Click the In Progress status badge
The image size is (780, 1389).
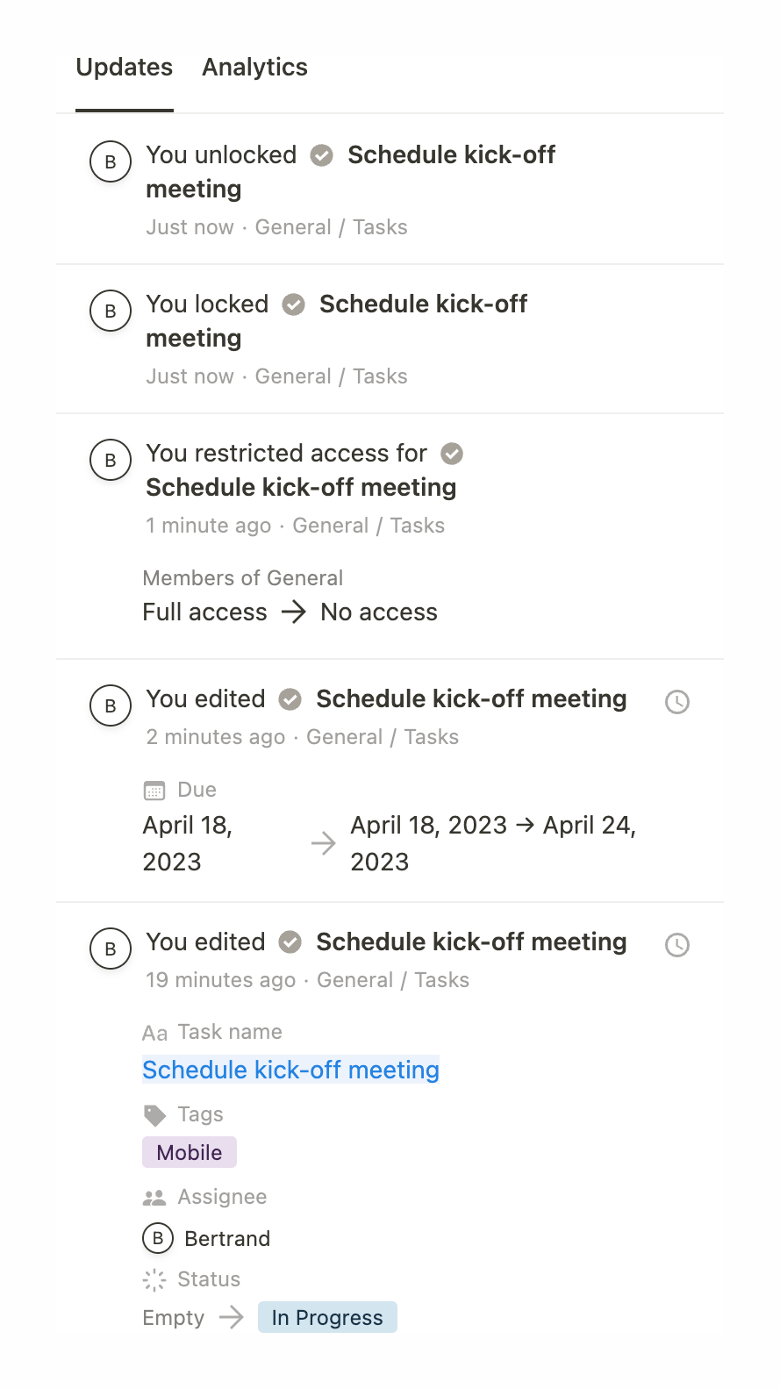pyautogui.click(x=327, y=1317)
